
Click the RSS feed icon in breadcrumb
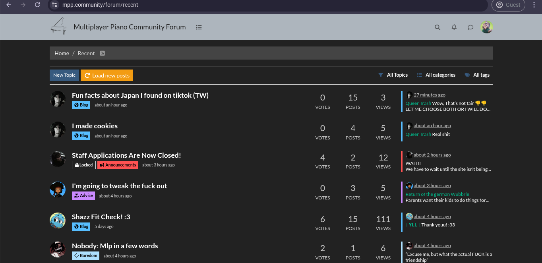(x=102, y=53)
